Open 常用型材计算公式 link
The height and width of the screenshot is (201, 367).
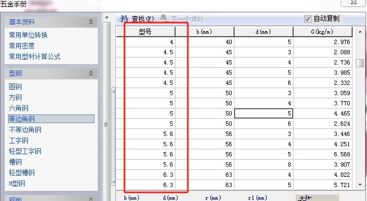click(x=35, y=56)
